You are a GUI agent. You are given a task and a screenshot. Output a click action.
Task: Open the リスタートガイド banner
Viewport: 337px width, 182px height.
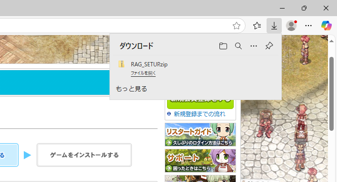[200, 135]
